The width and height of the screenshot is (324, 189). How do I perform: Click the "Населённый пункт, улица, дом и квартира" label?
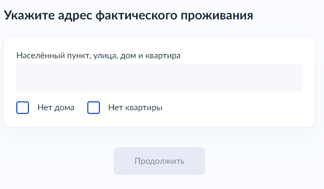98,56
